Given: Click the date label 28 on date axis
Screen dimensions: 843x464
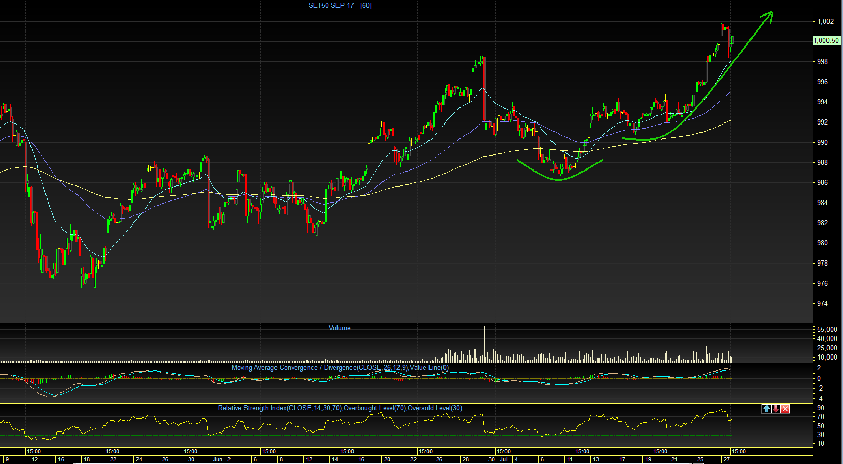Looking at the screenshot, I should coord(465,459).
